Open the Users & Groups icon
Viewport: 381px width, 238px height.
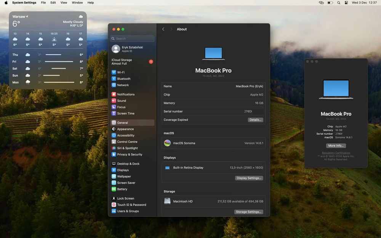(x=114, y=211)
